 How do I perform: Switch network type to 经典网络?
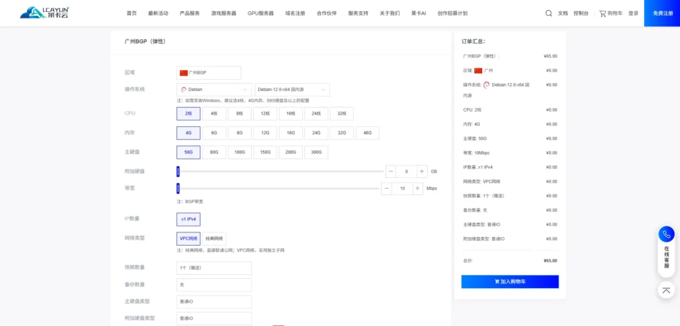(214, 238)
